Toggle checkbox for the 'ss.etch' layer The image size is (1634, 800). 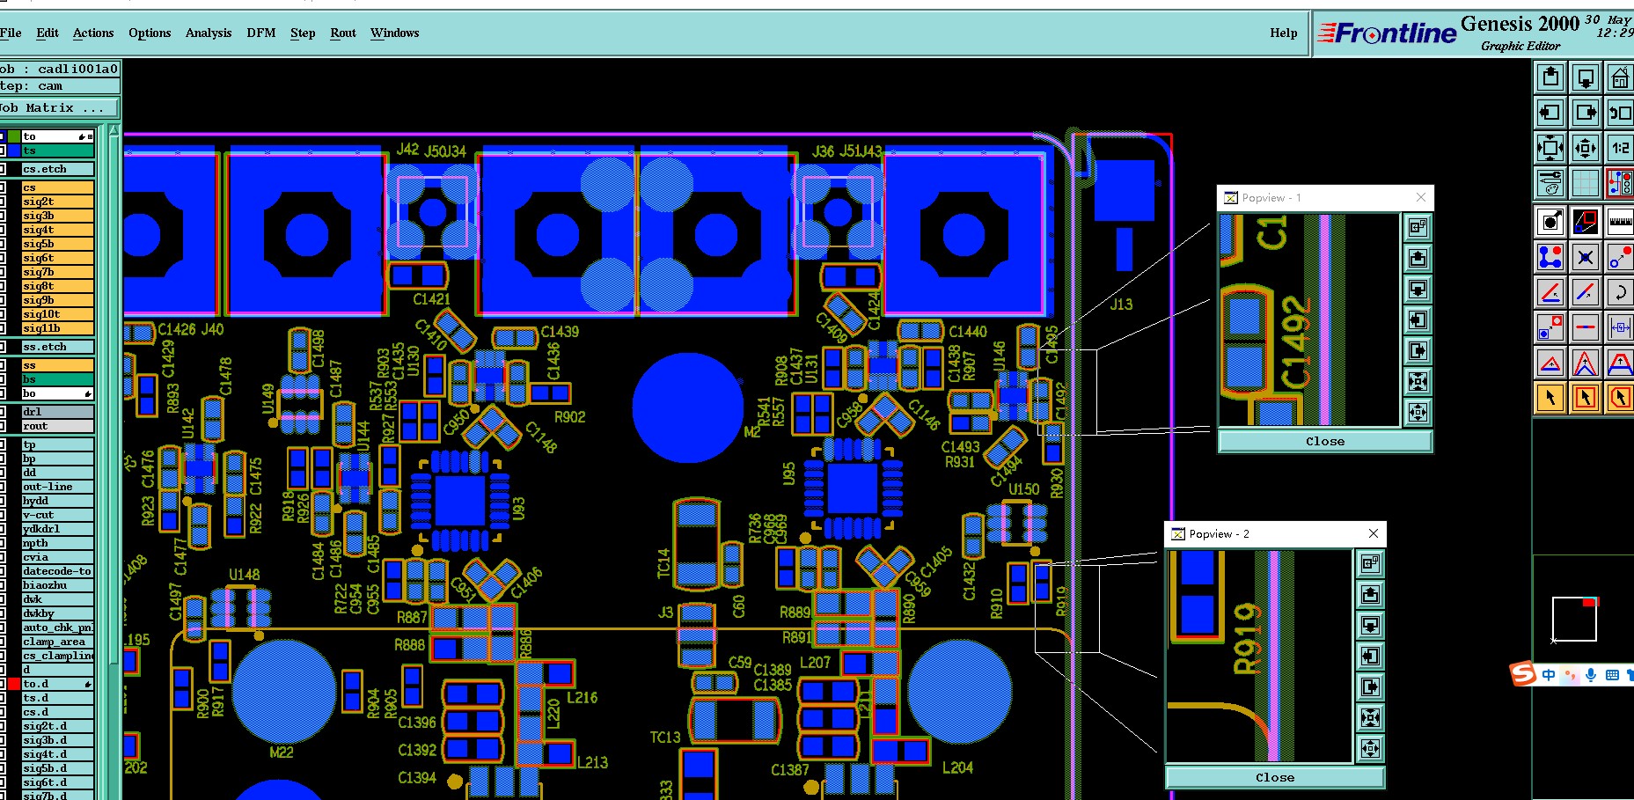click(x=3, y=347)
